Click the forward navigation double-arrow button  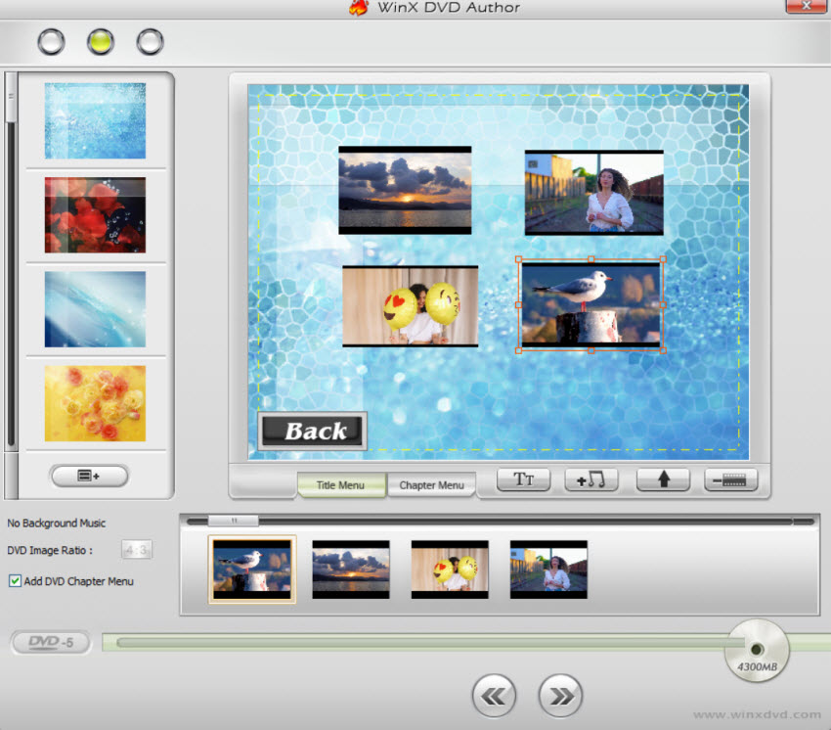click(x=559, y=696)
